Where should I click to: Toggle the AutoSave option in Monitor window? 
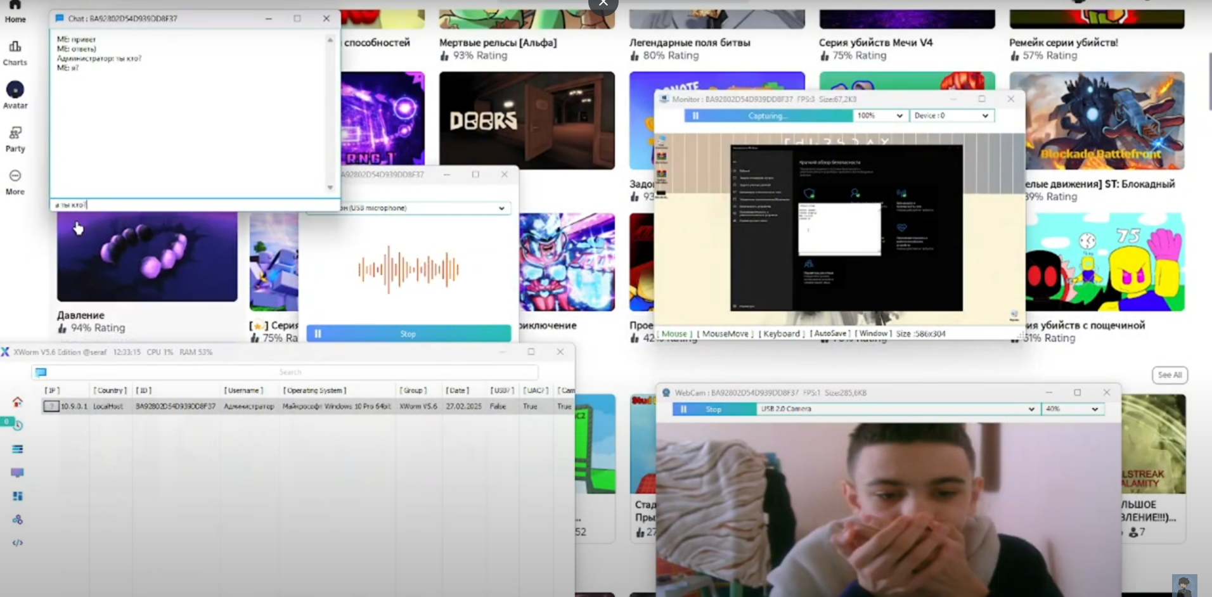(x=830, y=333)
